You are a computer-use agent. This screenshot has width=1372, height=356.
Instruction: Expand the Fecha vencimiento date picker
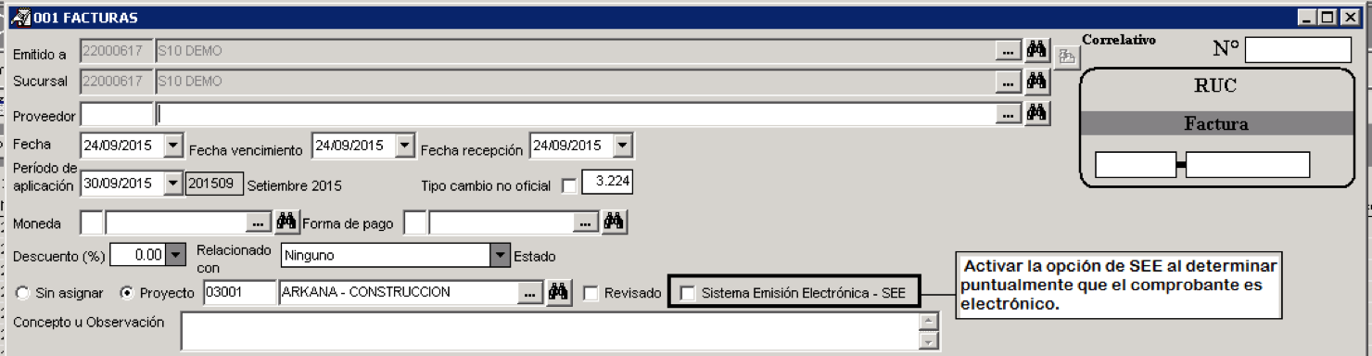coord(405,146)
